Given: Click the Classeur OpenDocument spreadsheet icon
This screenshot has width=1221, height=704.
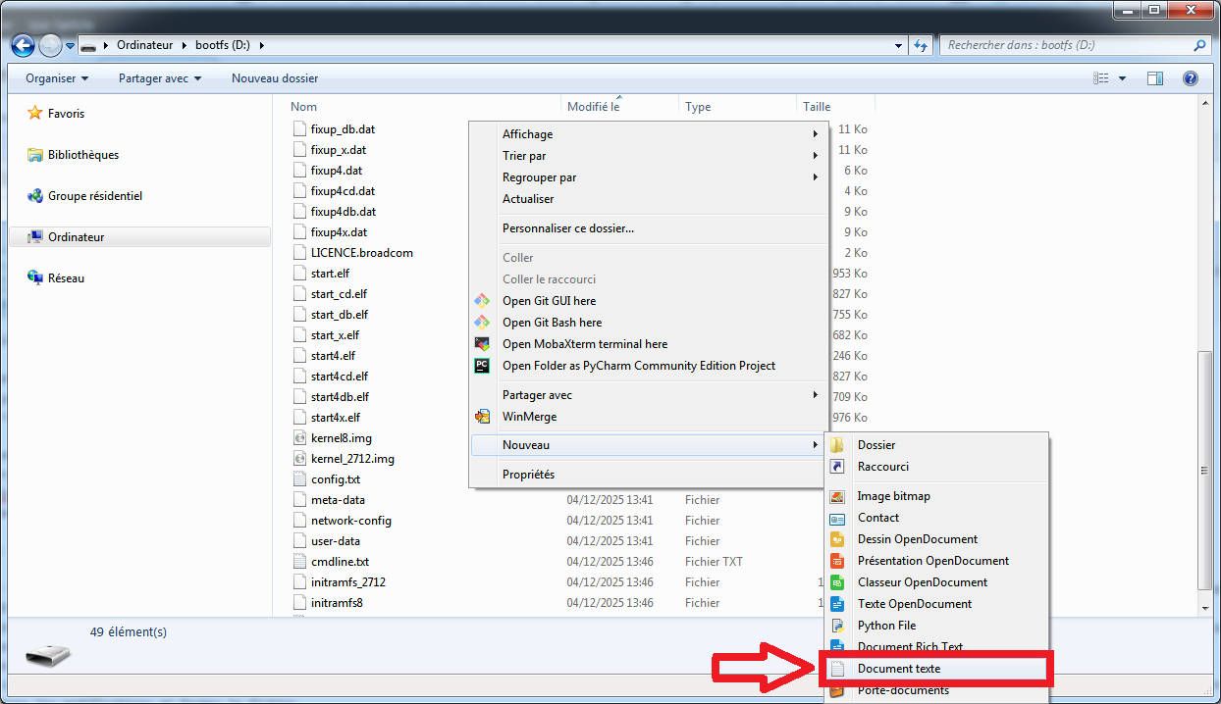Looking at the screenshot, I should tap(837, 582).
